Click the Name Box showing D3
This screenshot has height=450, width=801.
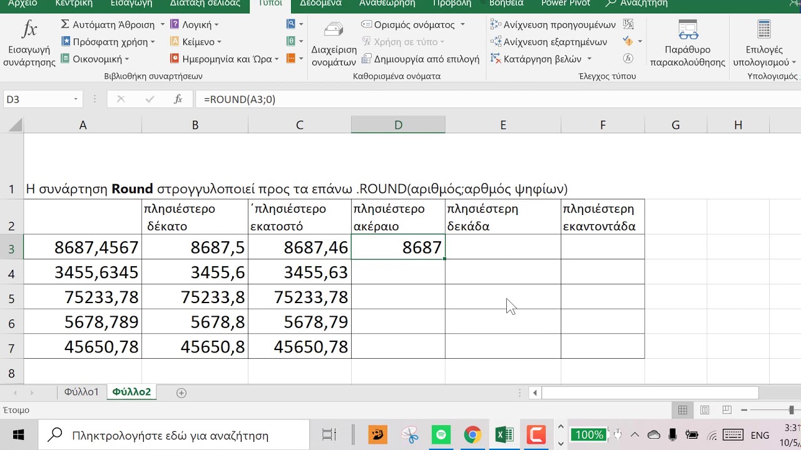point(38,99)
